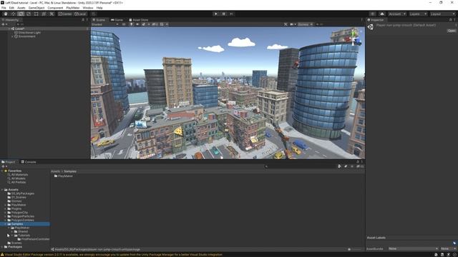458x257 pixels.
Task: Switch to the Game tab
Action: coord(117,20)
